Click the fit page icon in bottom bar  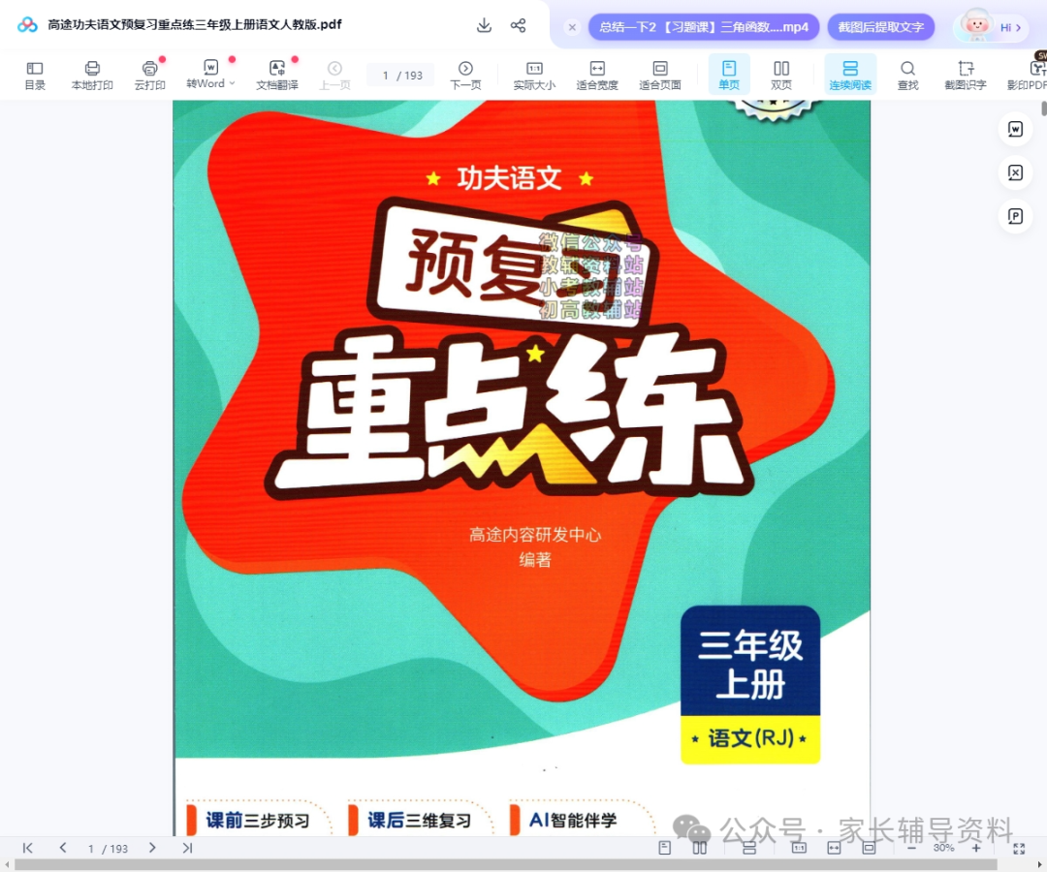click(x=869, y=848)
